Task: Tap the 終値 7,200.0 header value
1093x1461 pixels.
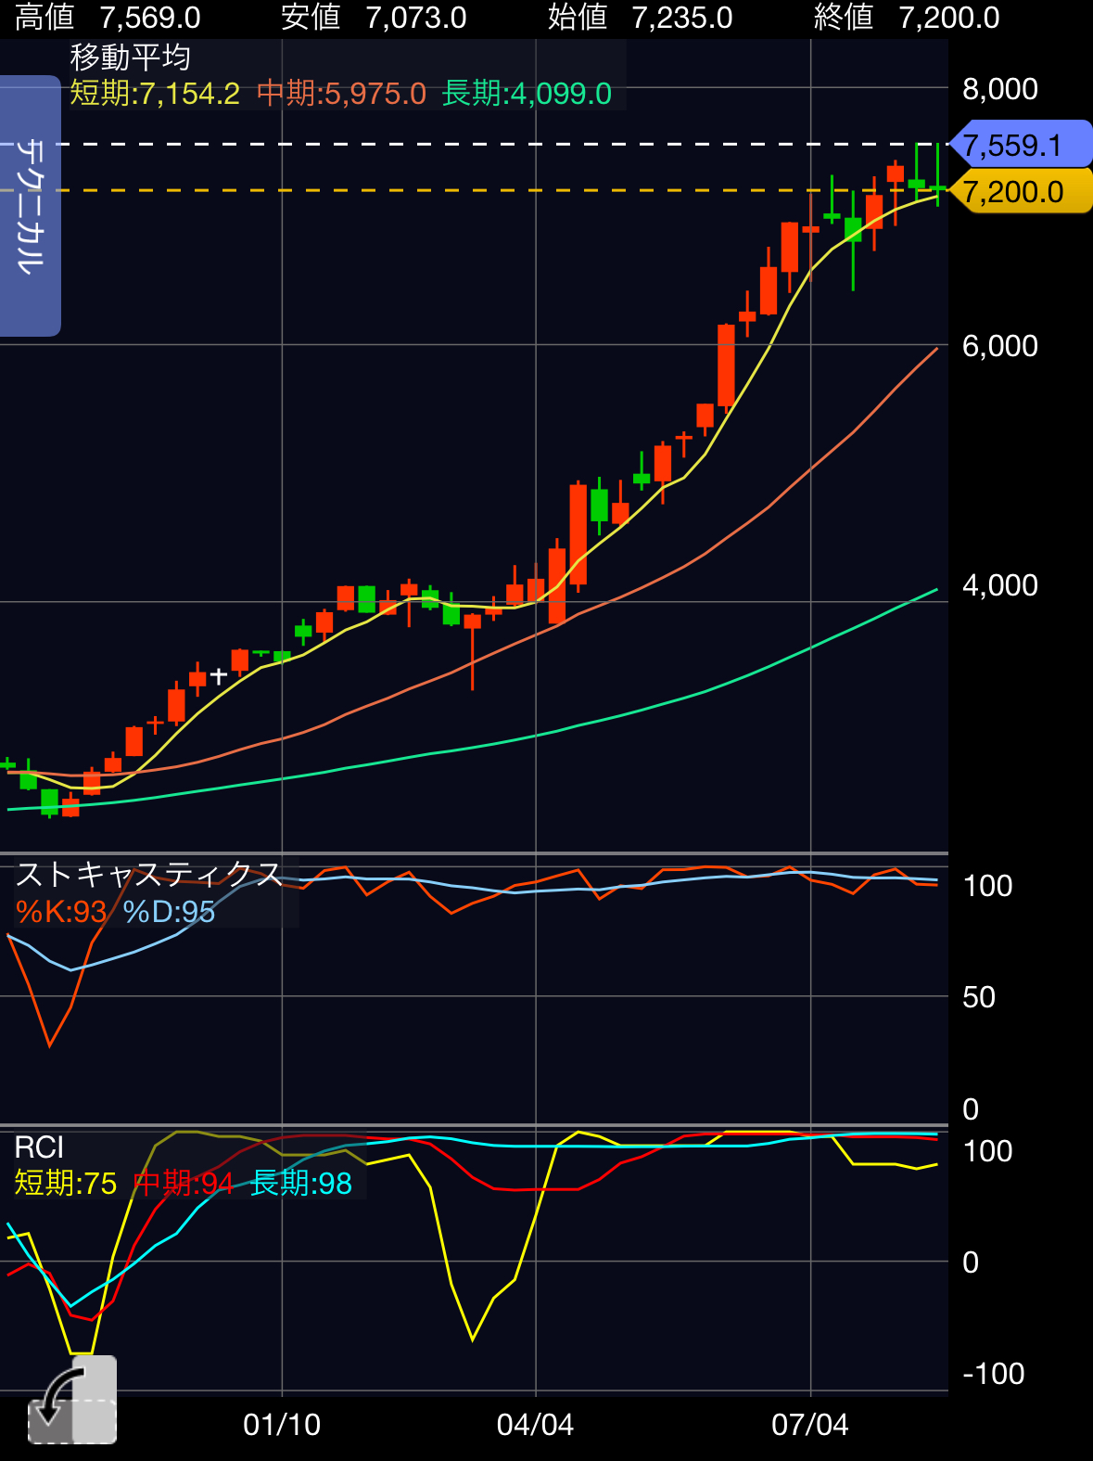Action: pyautogui.click(x=906, y=18)
